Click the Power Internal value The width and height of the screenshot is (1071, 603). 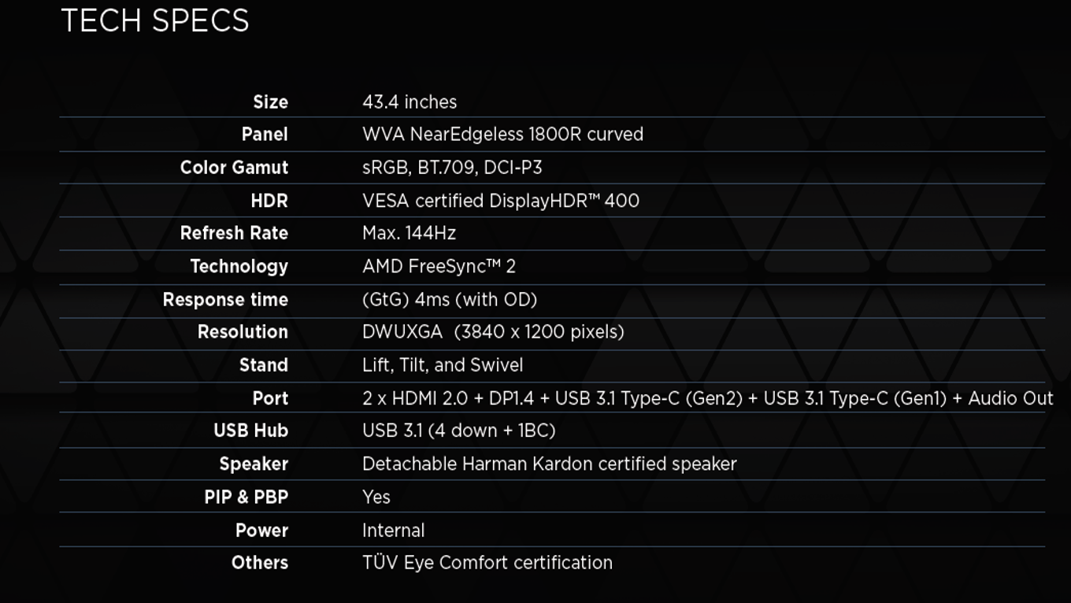click(x=393, y=531)
